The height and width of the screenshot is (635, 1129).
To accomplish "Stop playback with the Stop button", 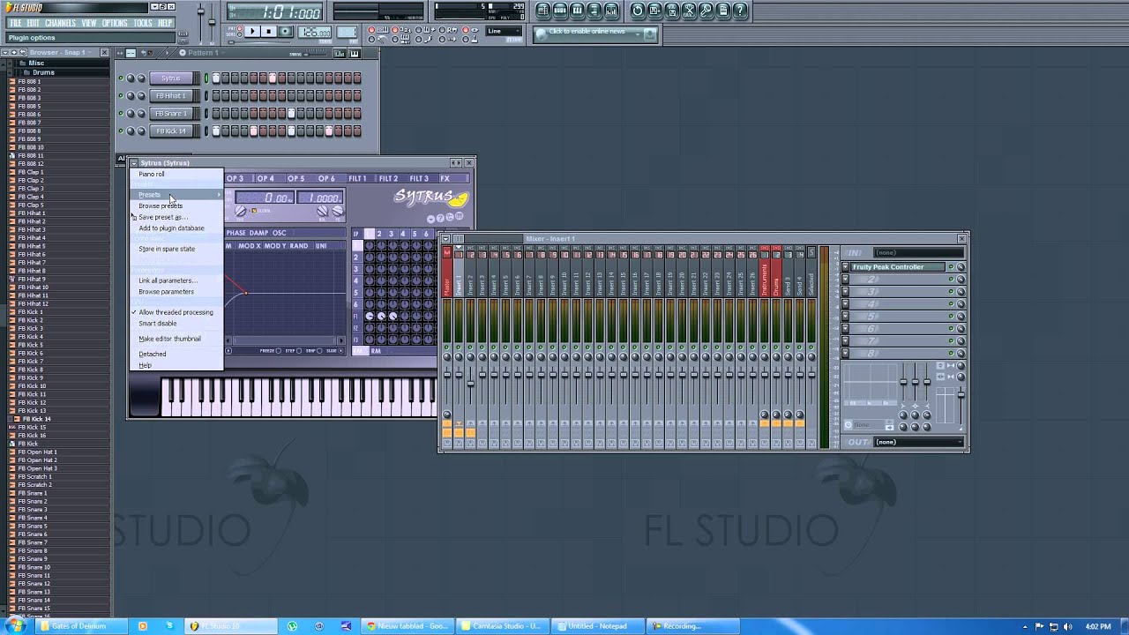I will coord(269,32).
